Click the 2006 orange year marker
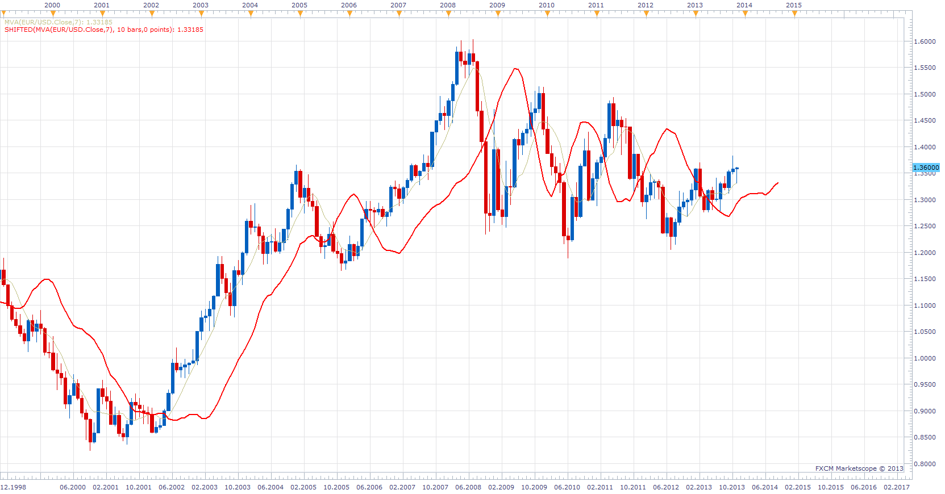Viewport: 945px width, 494px height. [x=349, y=14]
